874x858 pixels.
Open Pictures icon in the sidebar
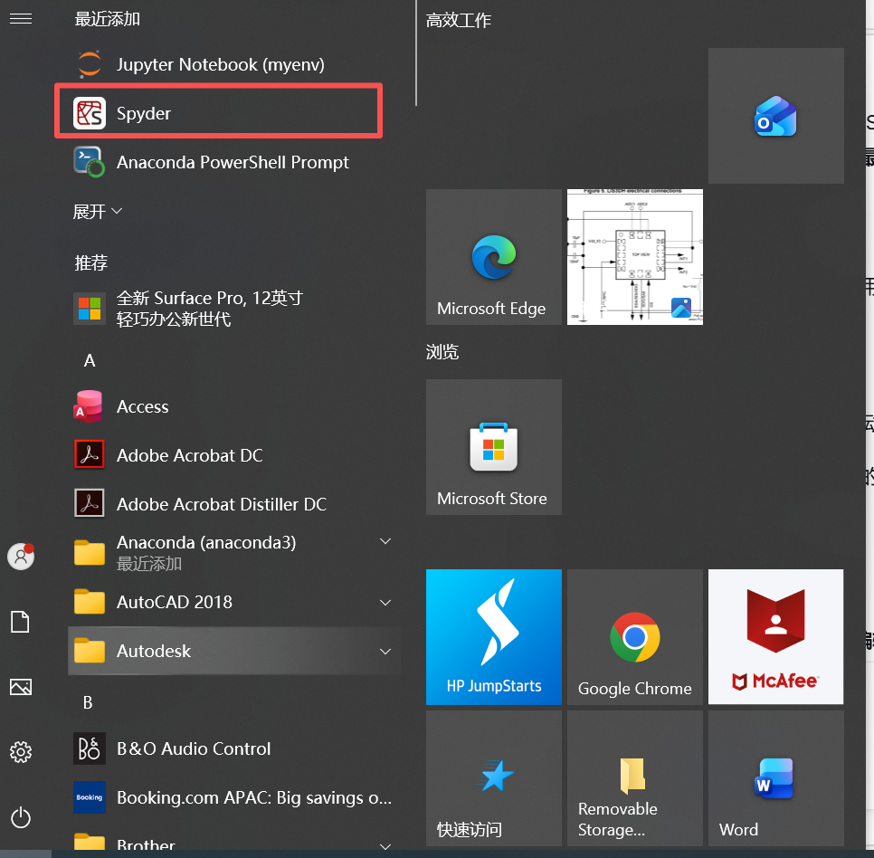tap(21, 687)
